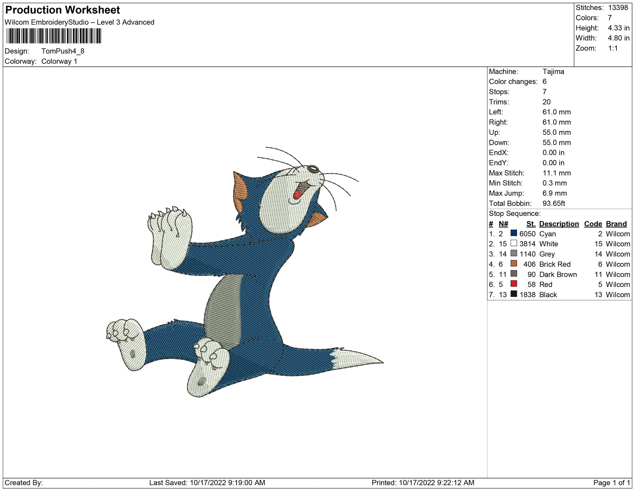Click the Page 1 of 1 text
Screen dimensions: 635x489
(611, 483)
